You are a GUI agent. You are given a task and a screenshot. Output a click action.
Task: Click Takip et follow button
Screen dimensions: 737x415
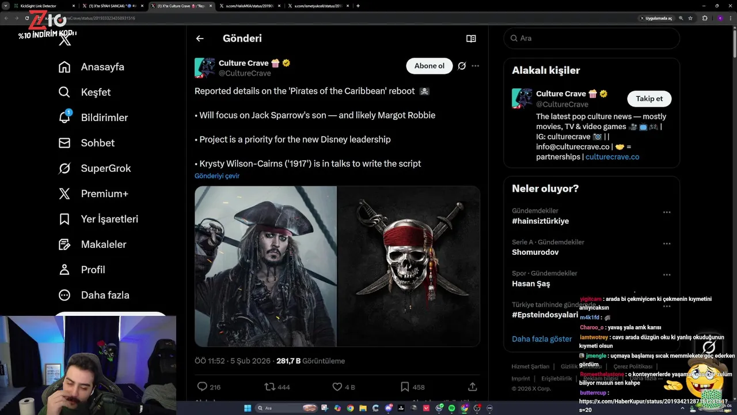pyautogui.click(x=649, y=99)
